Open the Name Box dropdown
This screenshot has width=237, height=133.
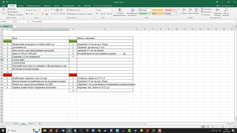click(x=12, y=21)
